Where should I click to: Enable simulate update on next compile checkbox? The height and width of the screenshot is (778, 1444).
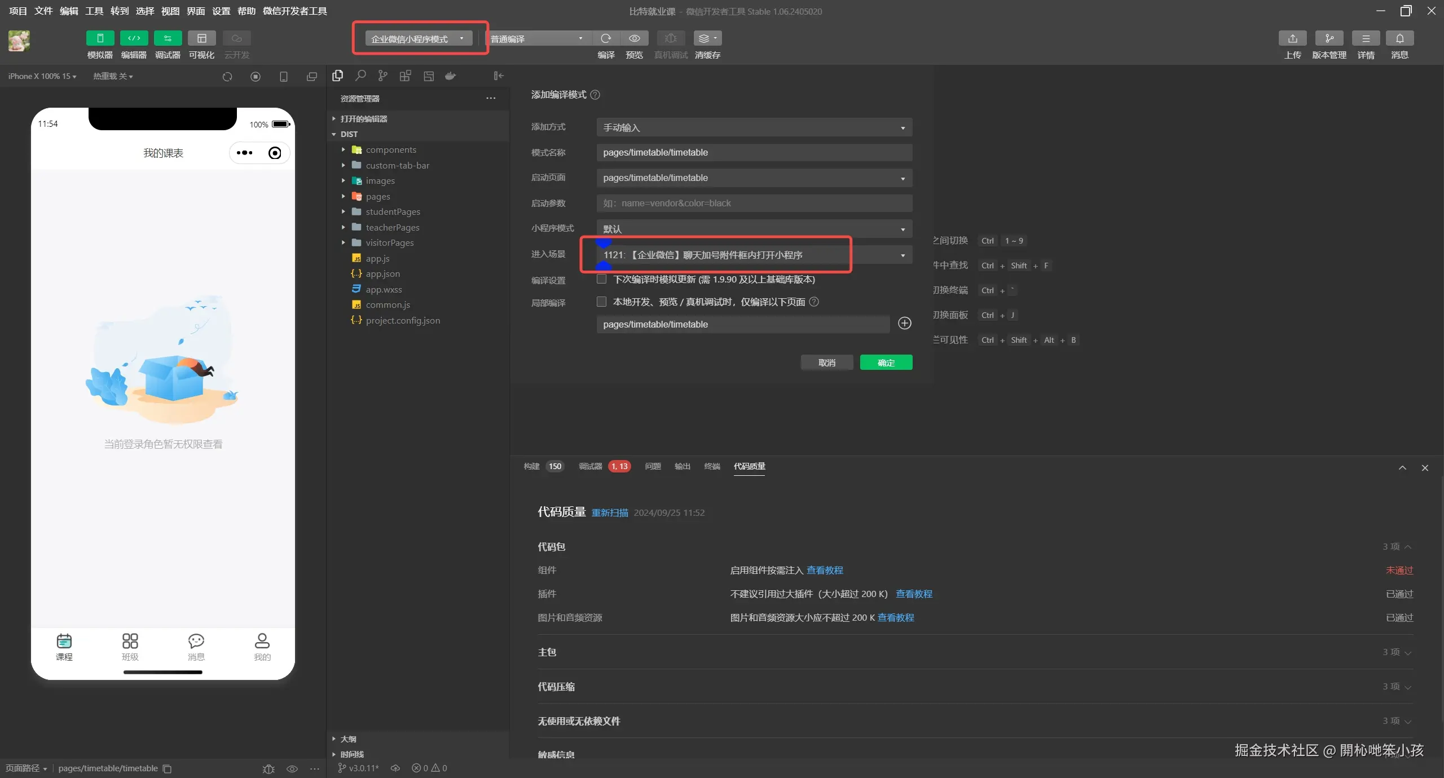click(x=601, y=279)
